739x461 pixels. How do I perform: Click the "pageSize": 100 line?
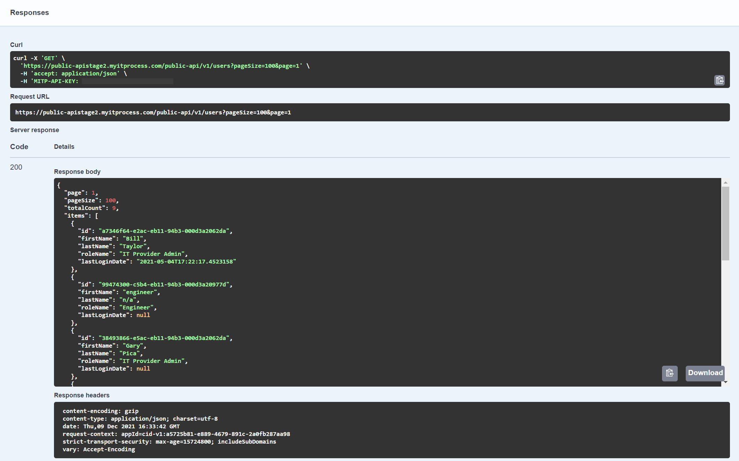click(x=91, y=200)
